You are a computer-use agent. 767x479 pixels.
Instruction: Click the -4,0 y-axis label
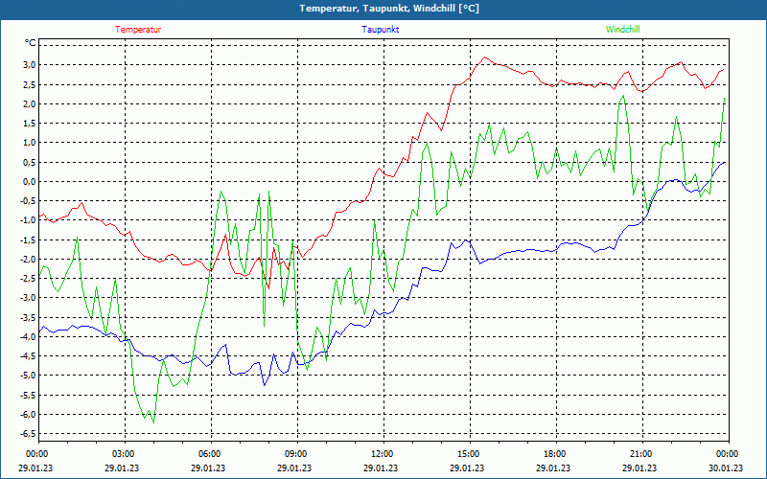pos(29,336)
